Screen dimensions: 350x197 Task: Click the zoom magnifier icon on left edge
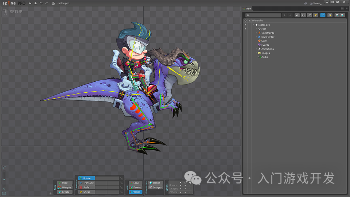(x=4, y=189)
